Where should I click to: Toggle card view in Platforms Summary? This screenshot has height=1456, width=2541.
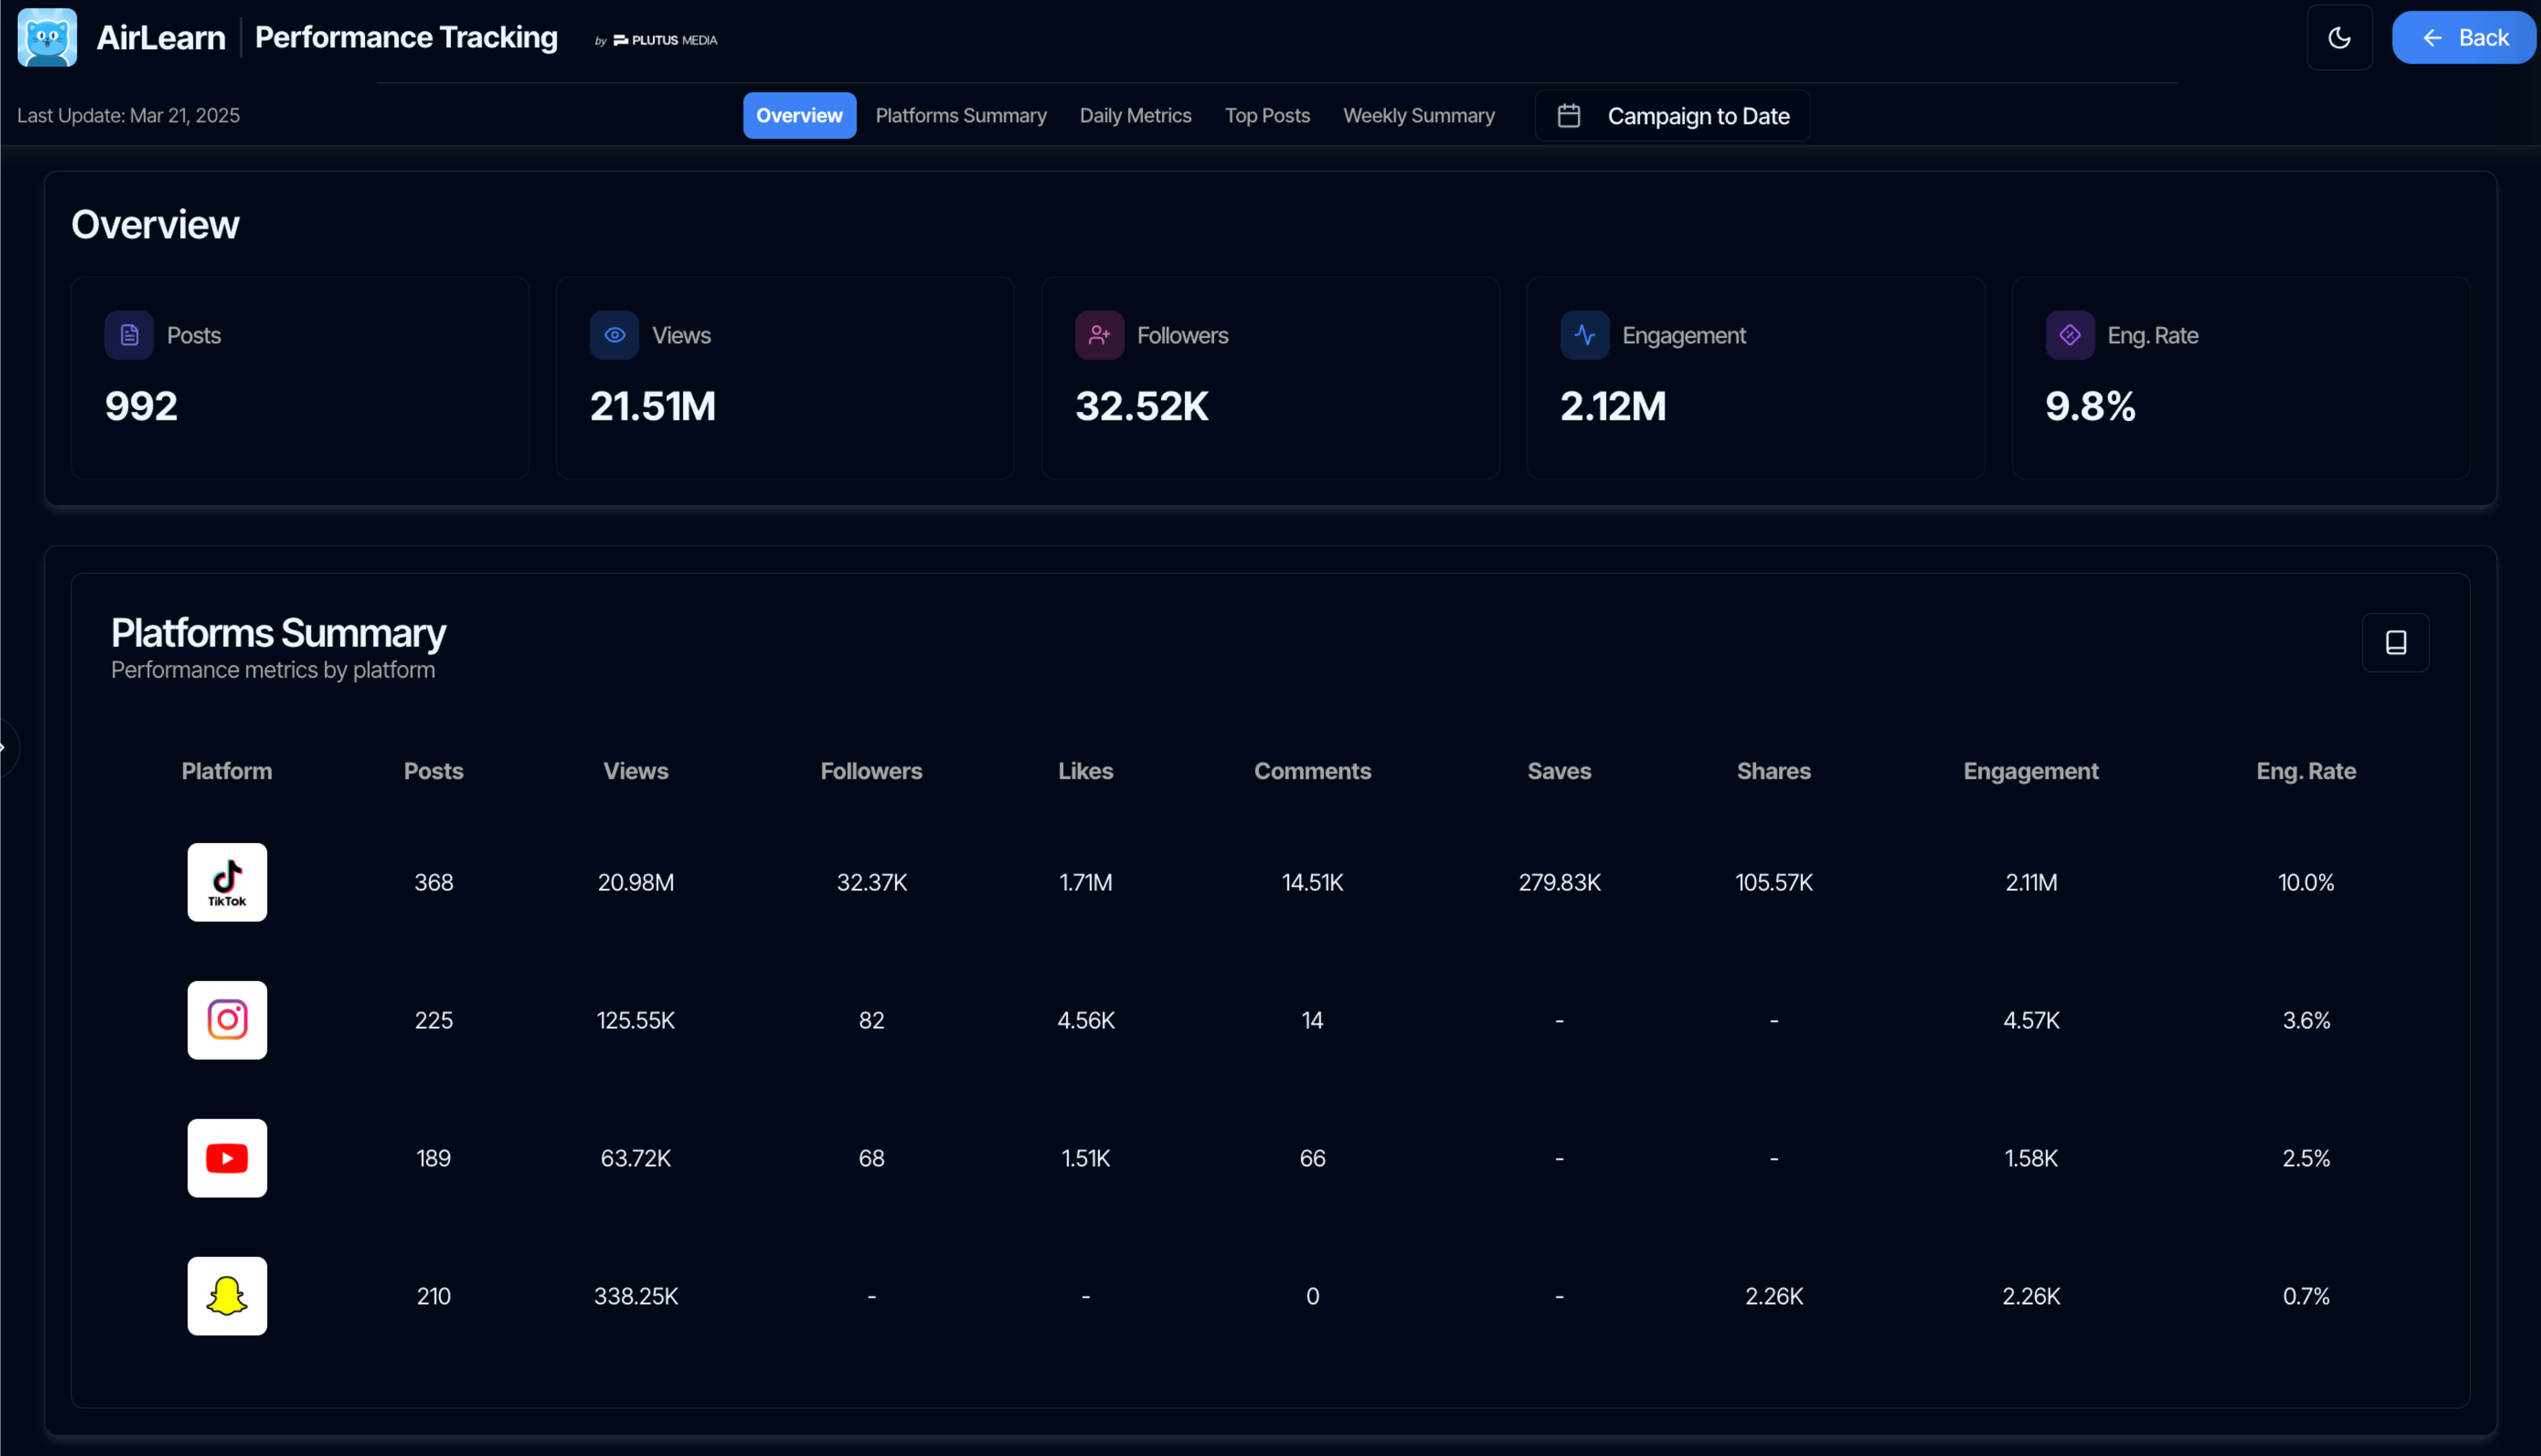tap(2396, 641)
